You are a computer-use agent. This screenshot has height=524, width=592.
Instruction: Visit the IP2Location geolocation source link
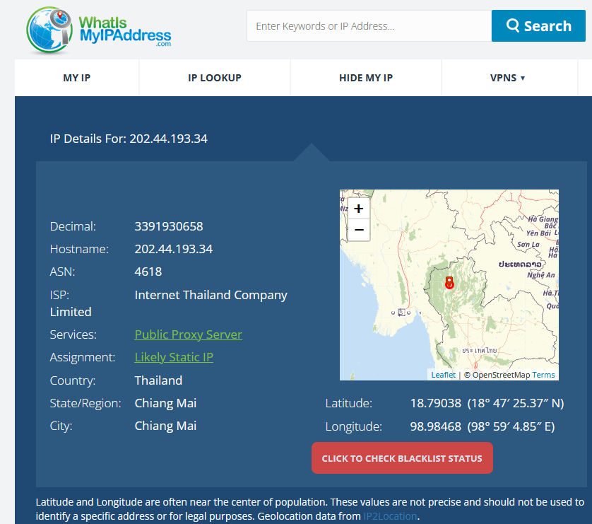(390, 516)
